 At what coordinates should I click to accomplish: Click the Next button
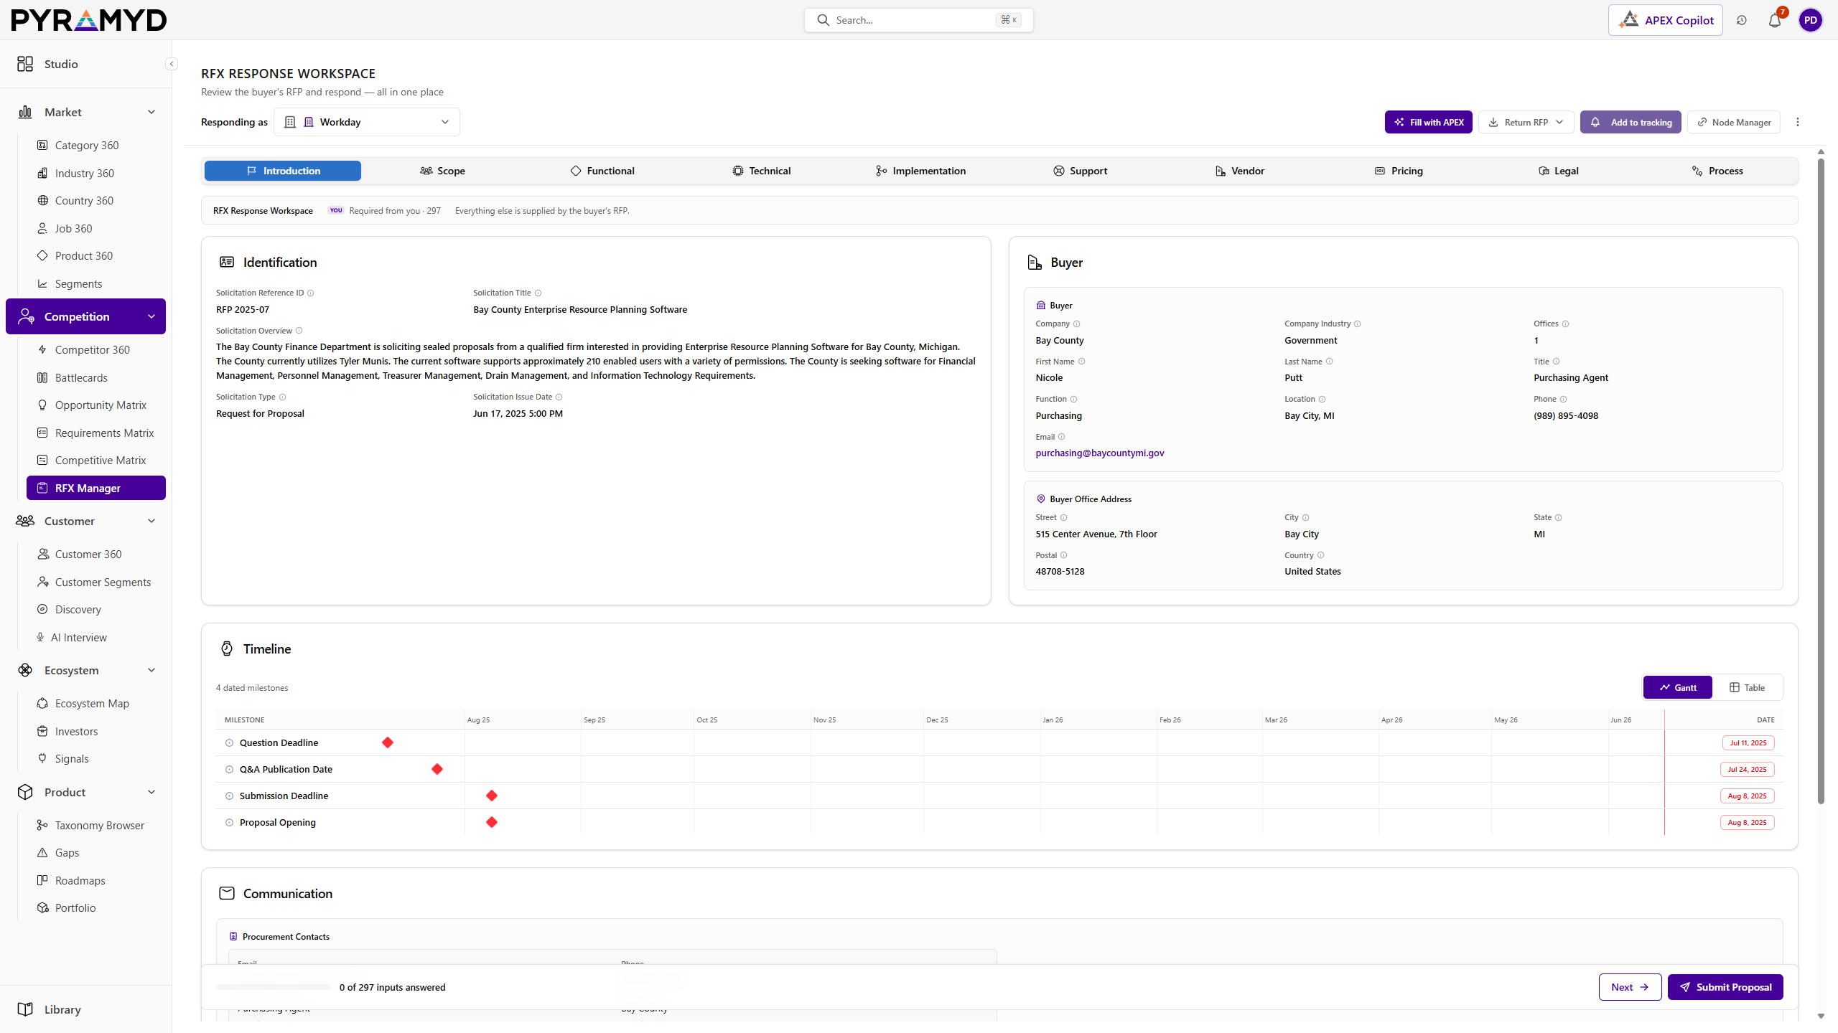pos(1630,987)
